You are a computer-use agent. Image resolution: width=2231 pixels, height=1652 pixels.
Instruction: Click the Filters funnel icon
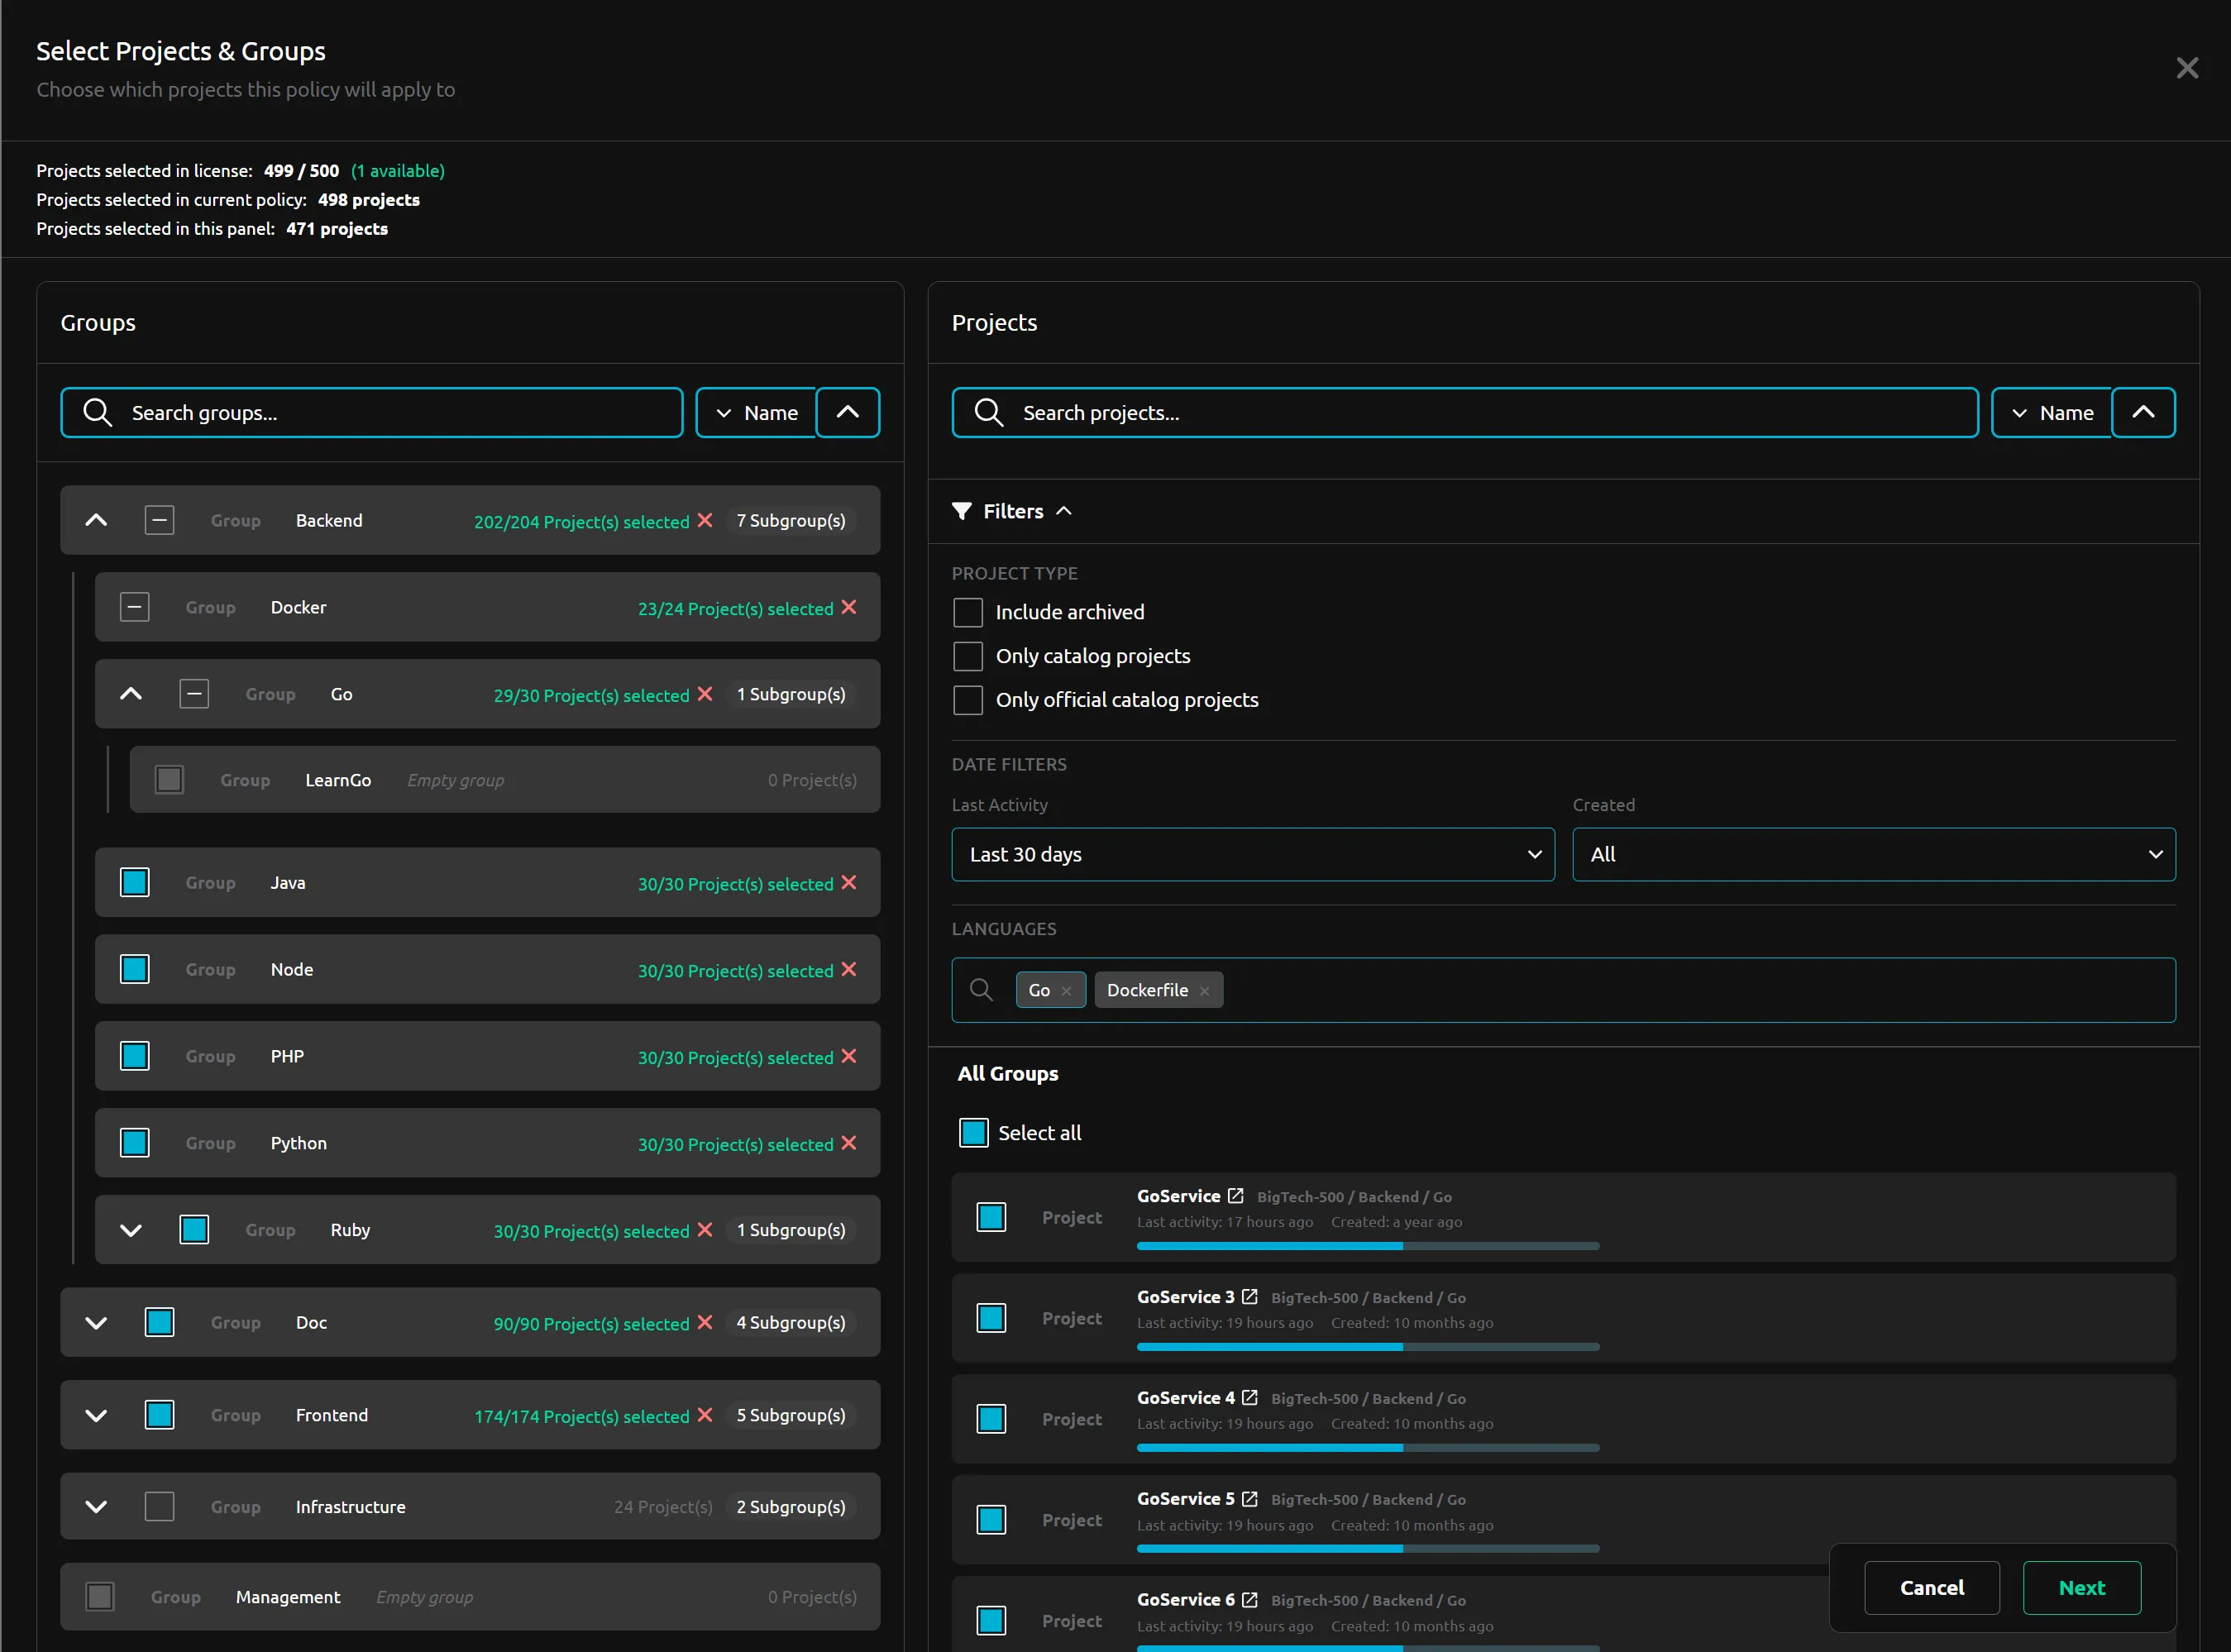tap(963, 511)
